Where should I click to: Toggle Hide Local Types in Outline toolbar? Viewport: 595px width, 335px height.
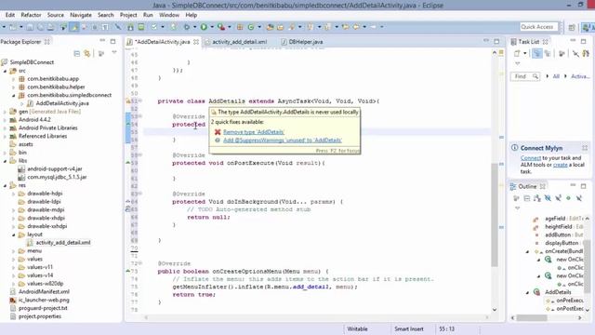[578, 198]
